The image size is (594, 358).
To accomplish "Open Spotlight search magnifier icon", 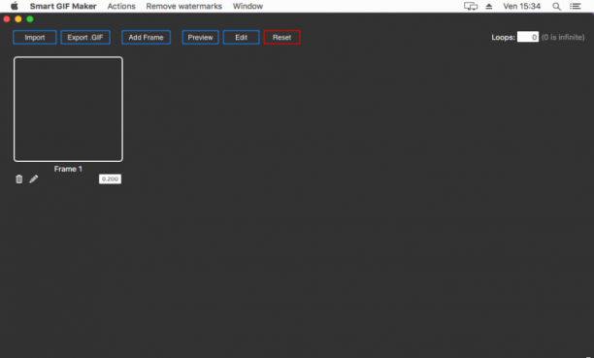I will [556, 7].
